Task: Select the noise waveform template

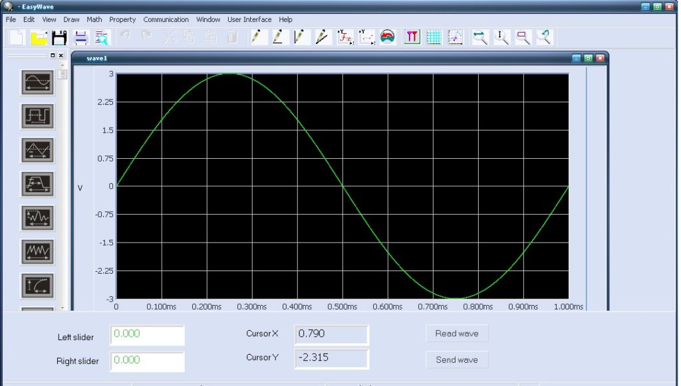Action: pos(38,251)
